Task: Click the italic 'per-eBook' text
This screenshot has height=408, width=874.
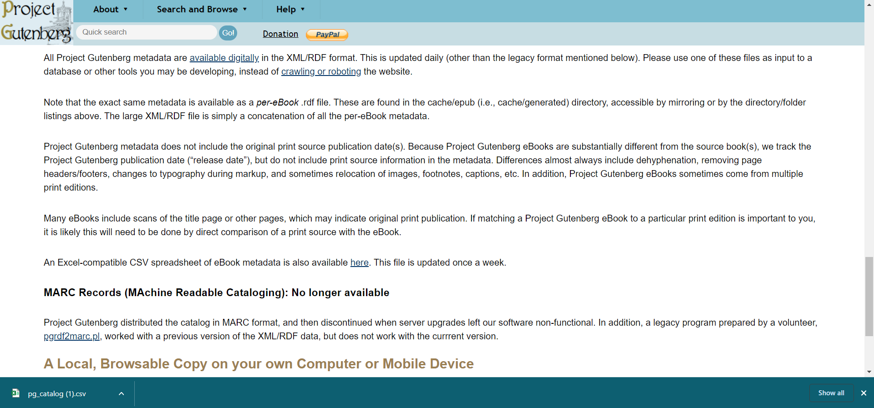Action: pyautogui.click(x=278, y=102)
